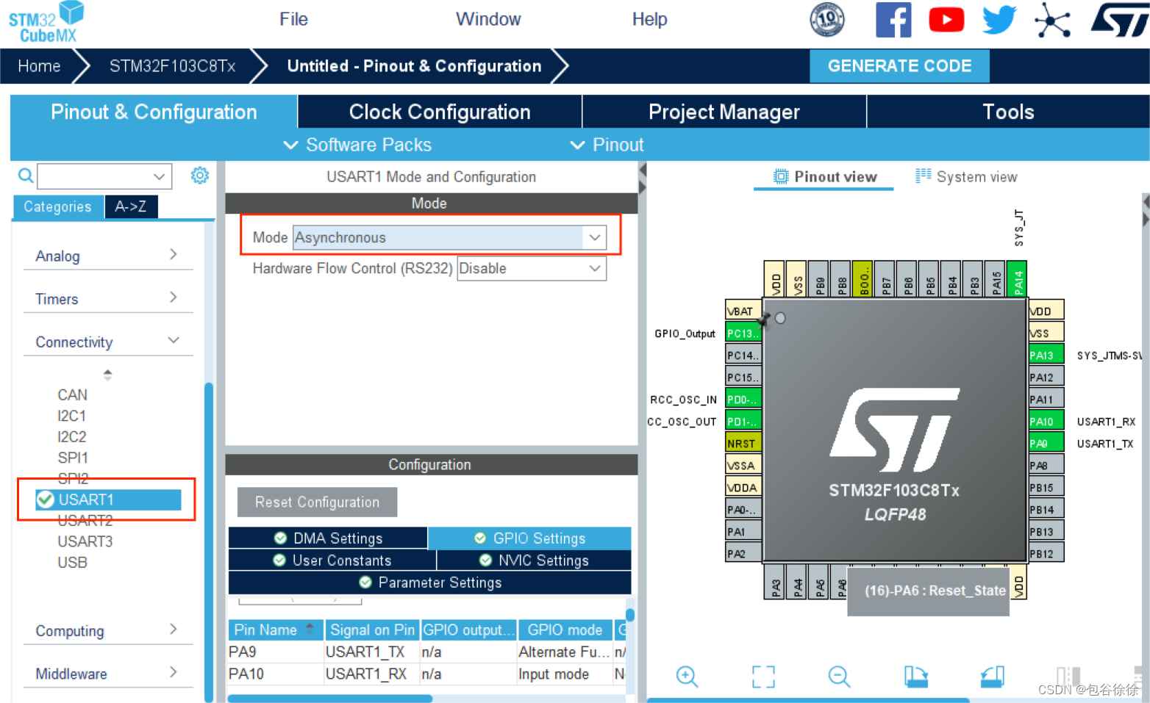1150x703 pixels.
Task: Click the PA8 pin on the chip
Action: tap(1046, 465)
